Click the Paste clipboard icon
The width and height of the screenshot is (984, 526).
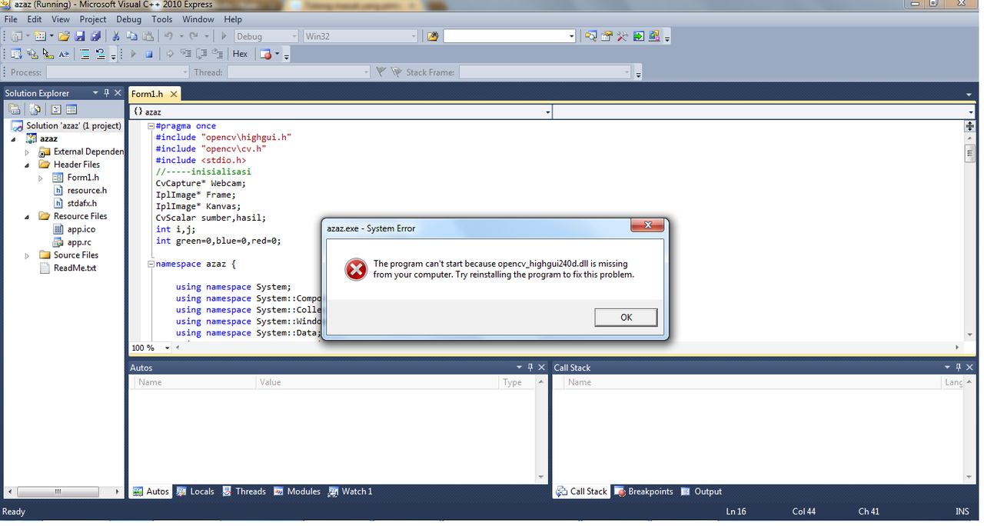tap(148, 36)
